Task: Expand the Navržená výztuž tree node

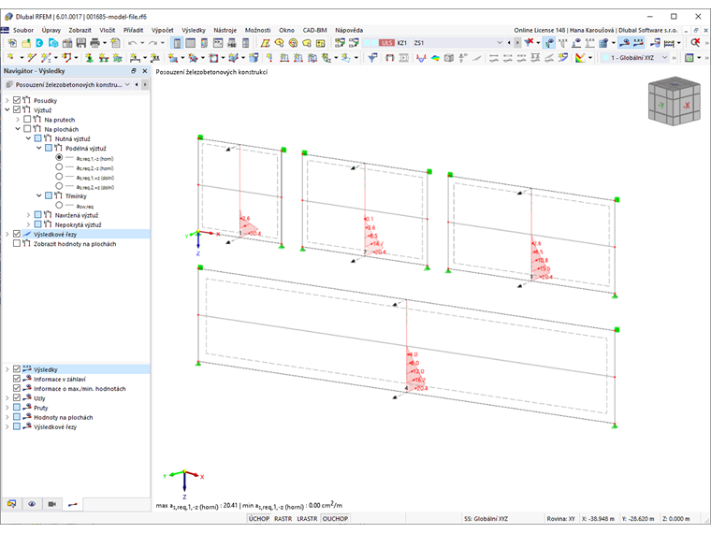Action: pyautogui.click(x=28, y=215)
